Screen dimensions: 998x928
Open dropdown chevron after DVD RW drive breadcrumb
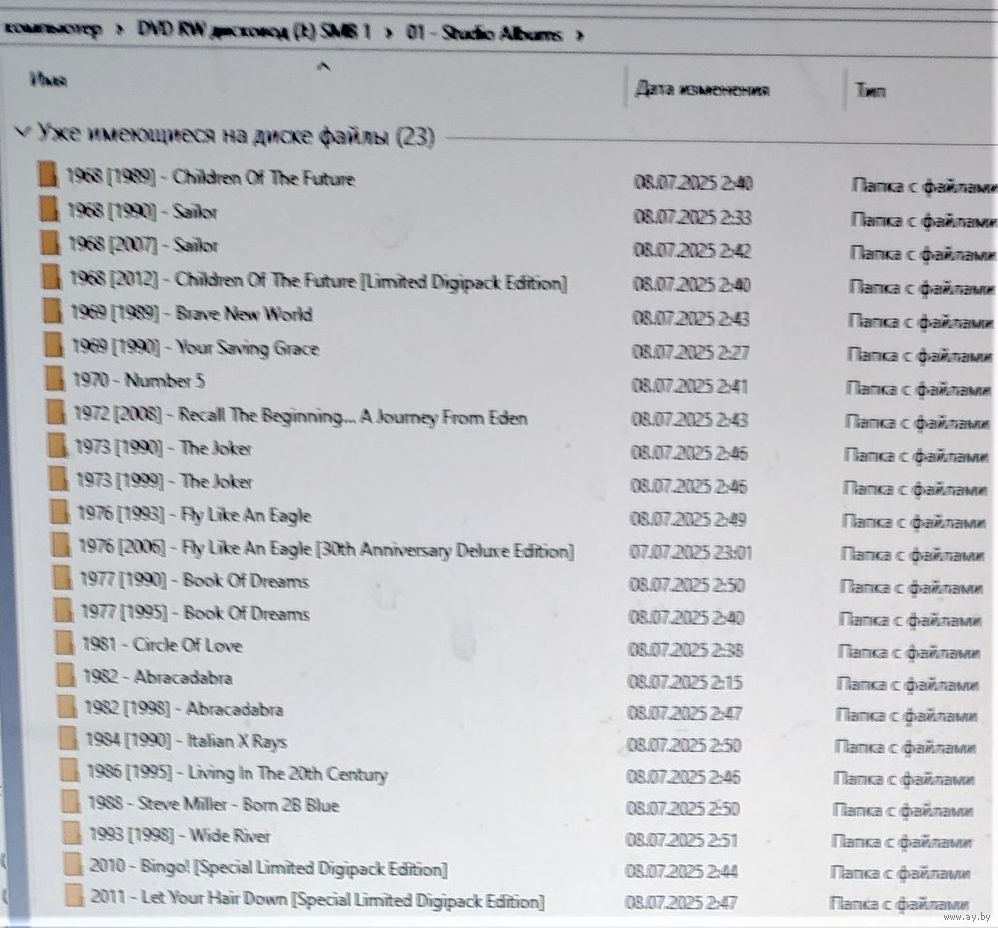point(389,33)
